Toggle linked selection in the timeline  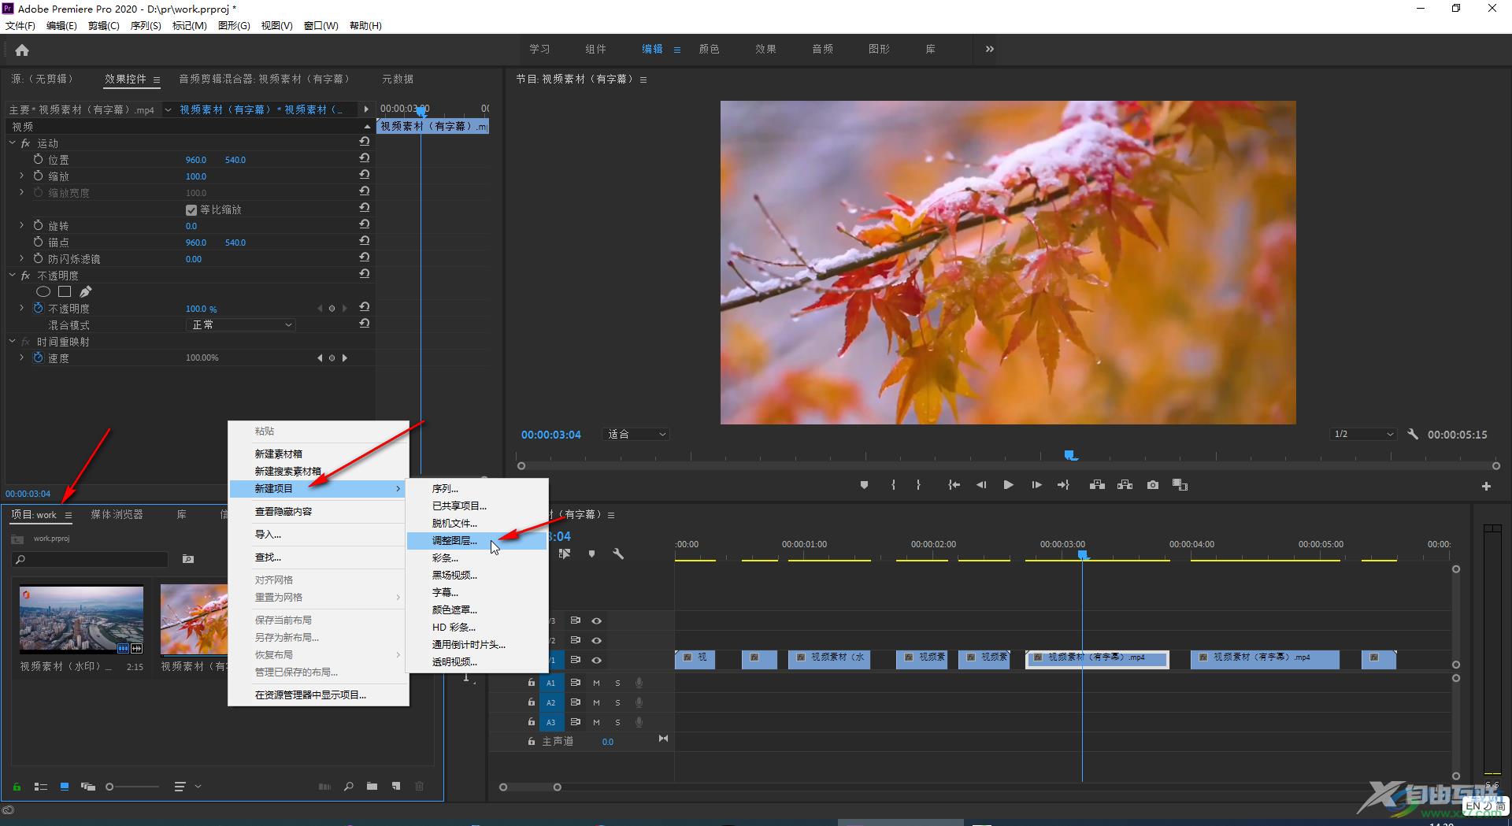tap(565, 554)
